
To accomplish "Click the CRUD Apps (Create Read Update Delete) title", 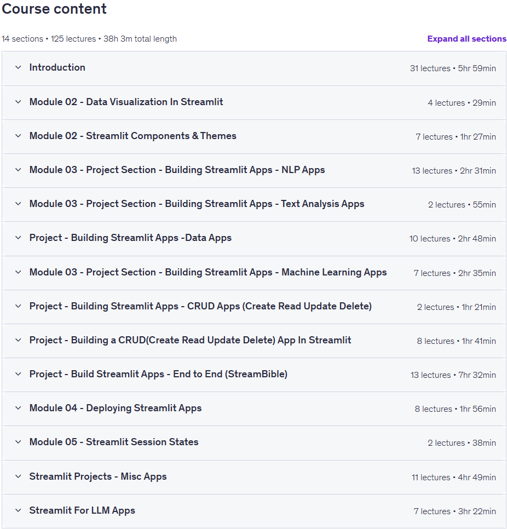I will pyautogui.click(x=200, y=306).
